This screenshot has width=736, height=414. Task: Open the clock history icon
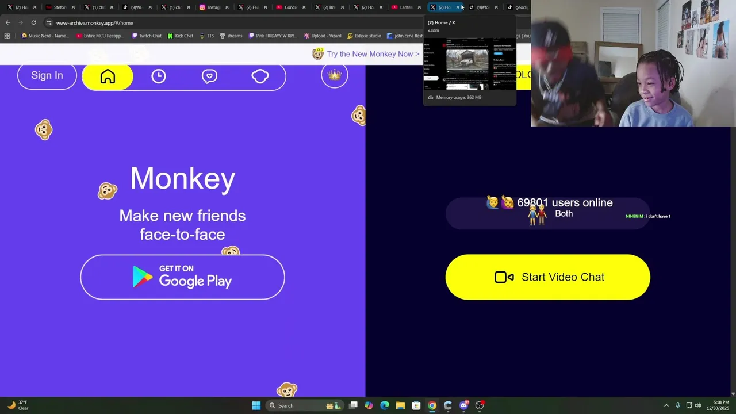159,76
